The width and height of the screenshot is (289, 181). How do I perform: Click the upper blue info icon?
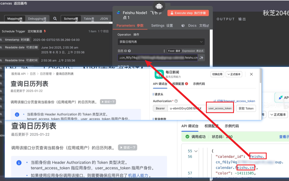coord(17,114)
